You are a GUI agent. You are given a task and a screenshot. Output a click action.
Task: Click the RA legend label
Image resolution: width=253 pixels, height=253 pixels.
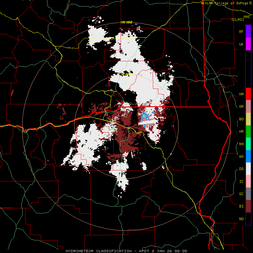pos(241,144)
